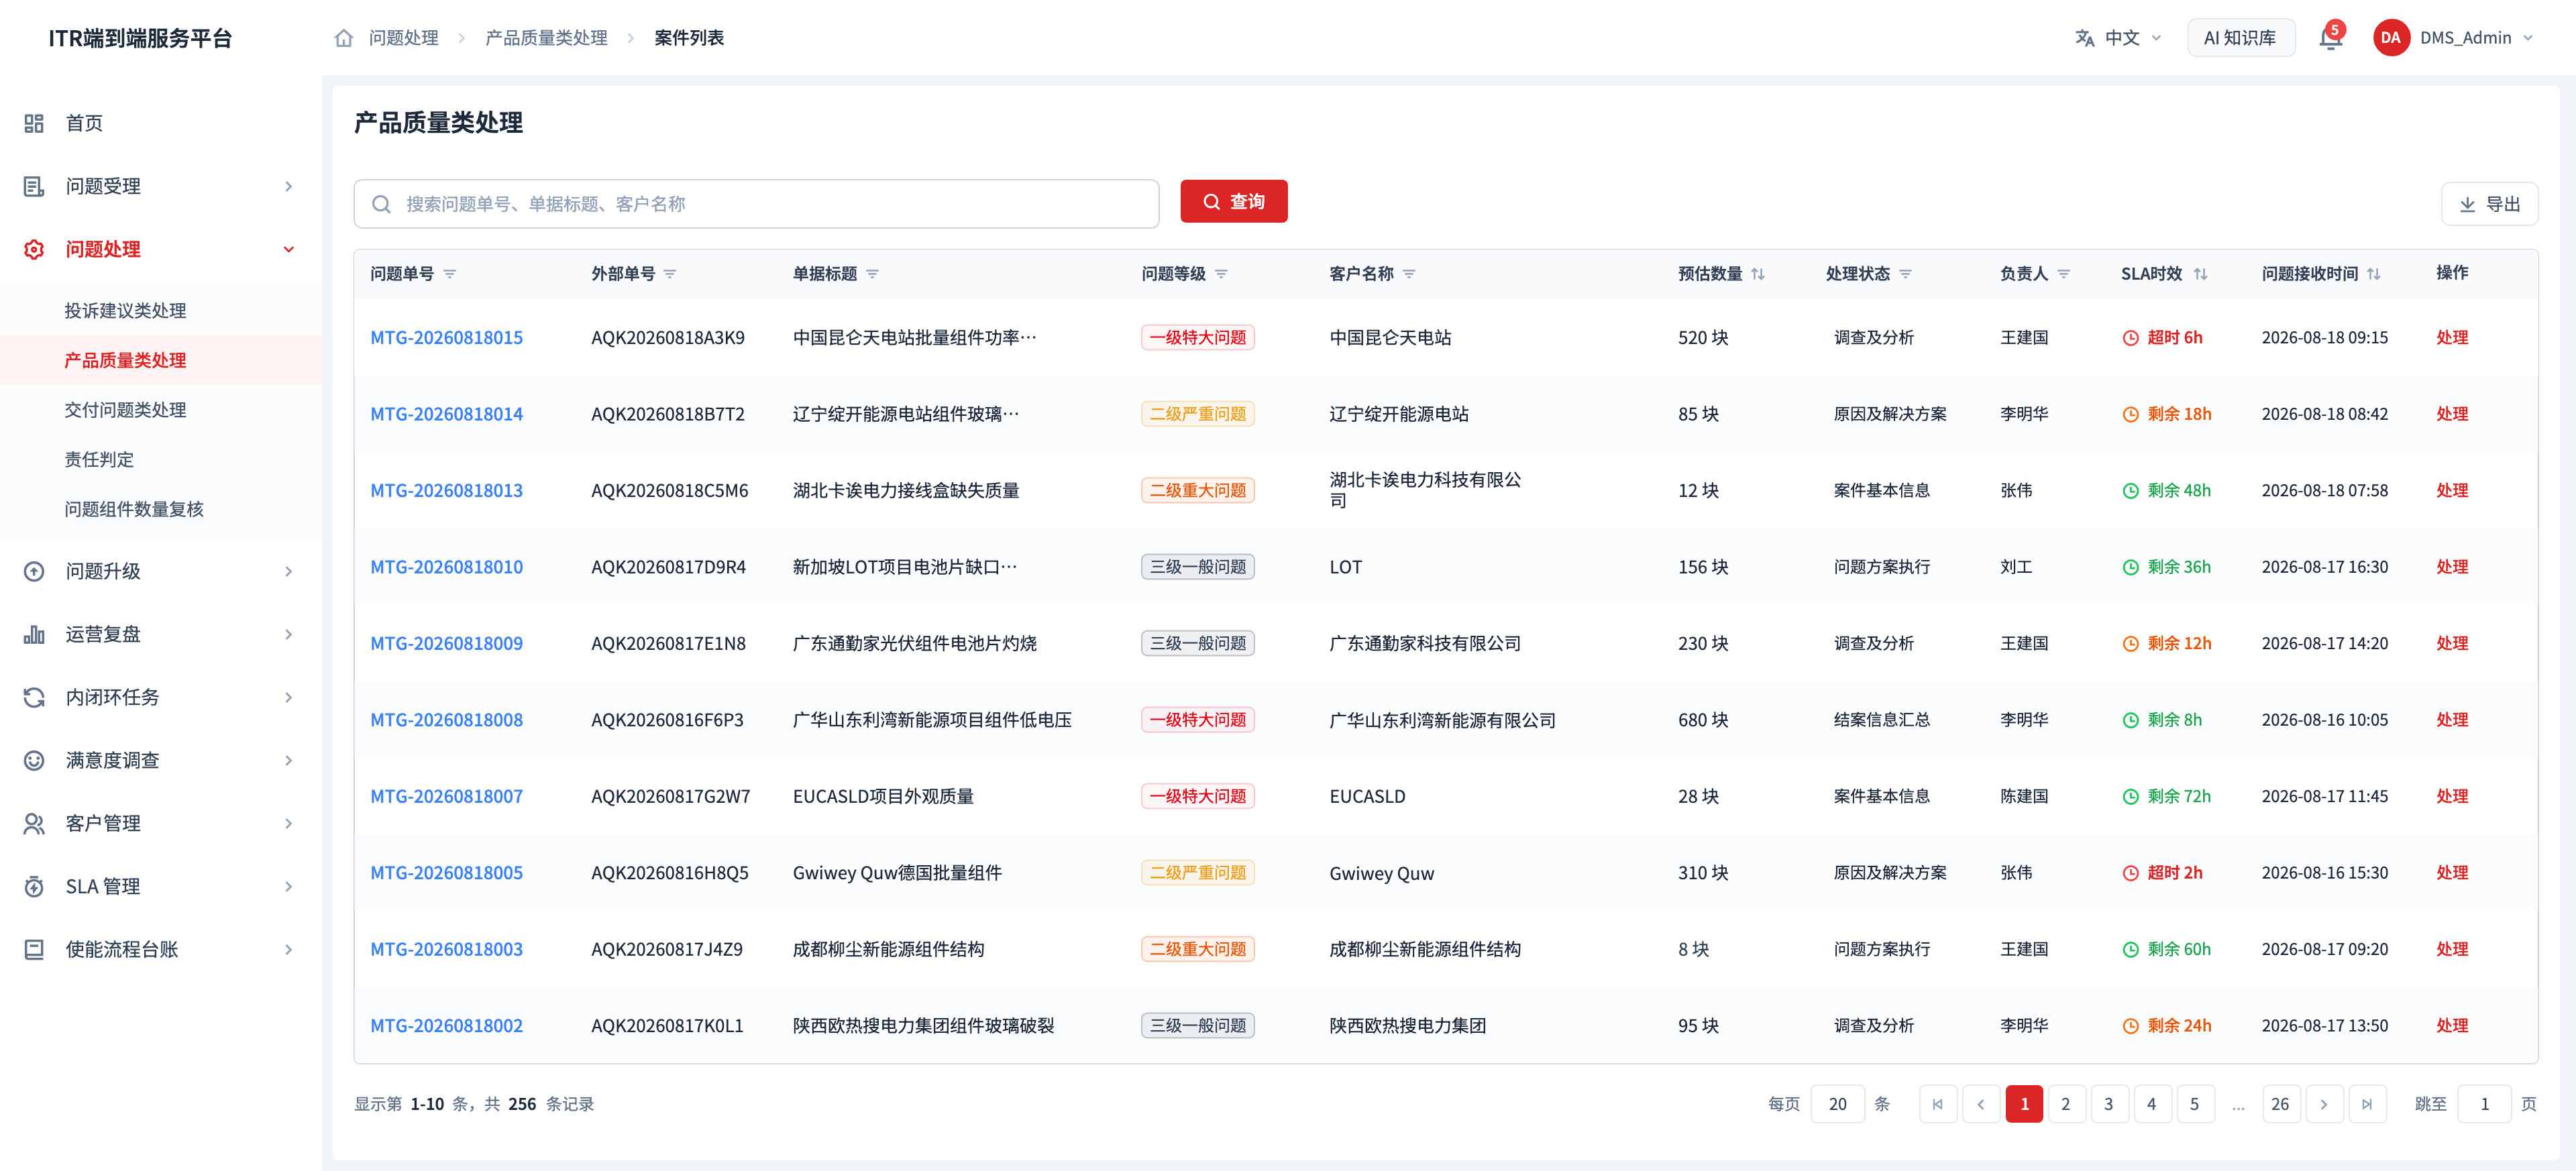This screenshot has height=1171, width=2576.
Task: Sort by 问题接收时间 column
Action: (x=2374, y=274)
